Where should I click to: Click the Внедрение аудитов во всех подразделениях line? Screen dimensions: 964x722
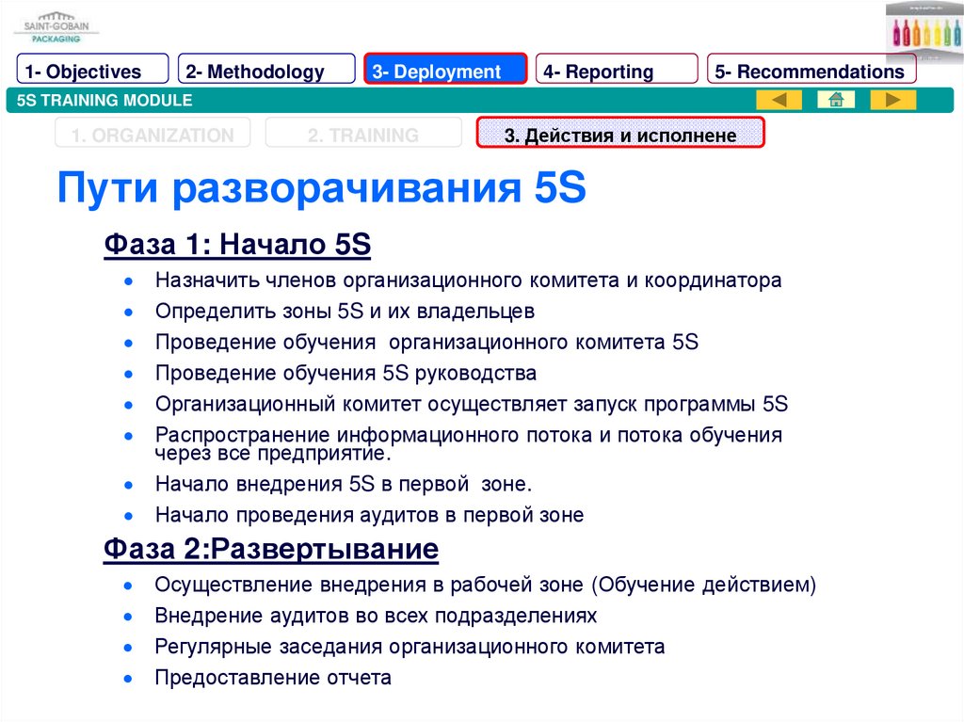[x=376, y=616]
